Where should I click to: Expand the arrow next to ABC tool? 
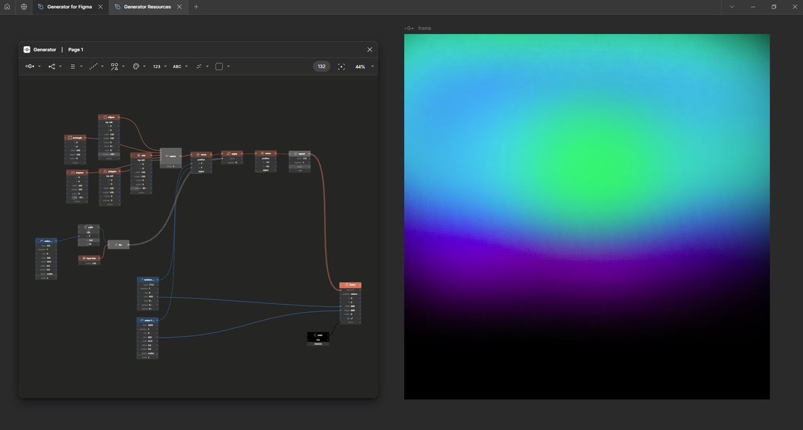[x=187, y=67]
